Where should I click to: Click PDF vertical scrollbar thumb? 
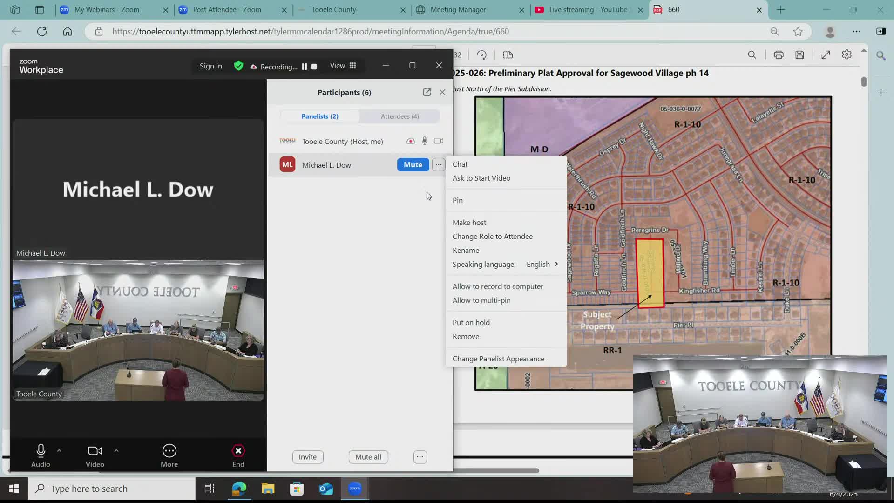(x=864, y=82)
